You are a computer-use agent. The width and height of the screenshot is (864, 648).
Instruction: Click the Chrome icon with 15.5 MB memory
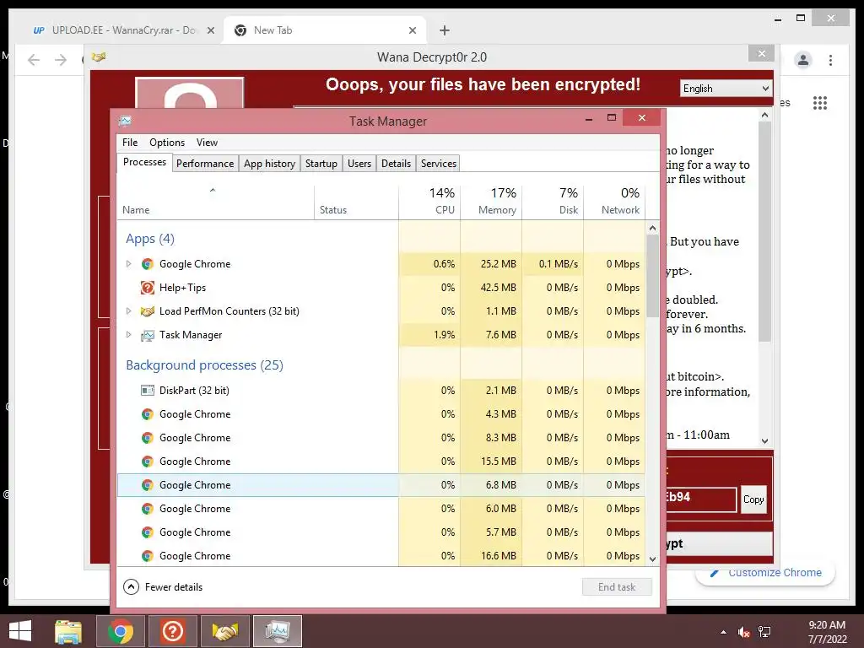click(x=147, y=462)
